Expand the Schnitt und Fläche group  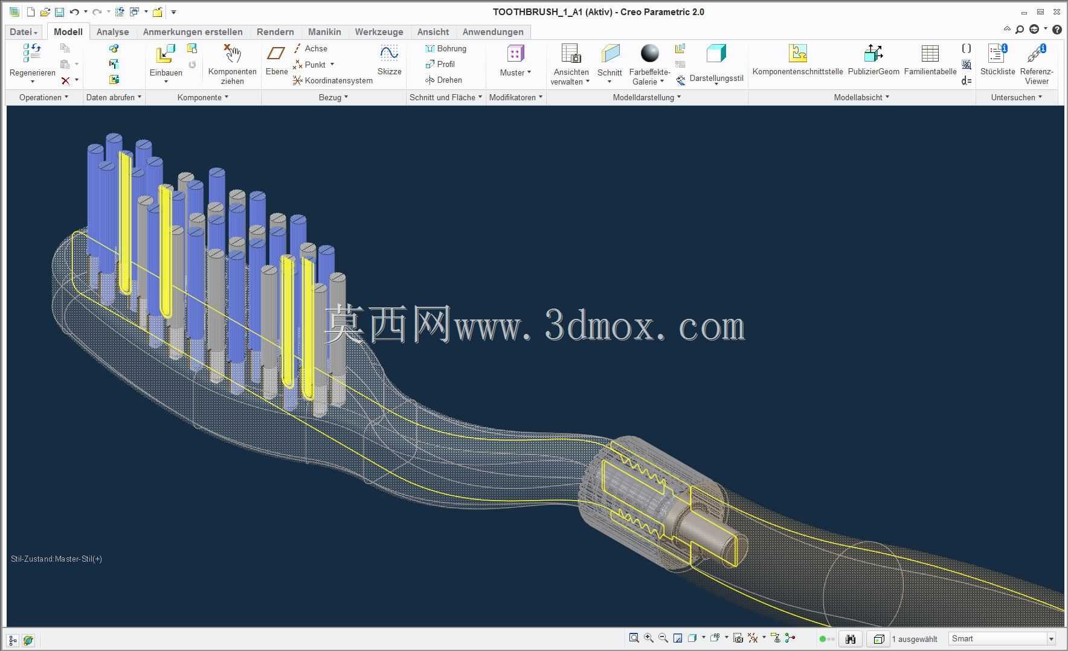446,97
